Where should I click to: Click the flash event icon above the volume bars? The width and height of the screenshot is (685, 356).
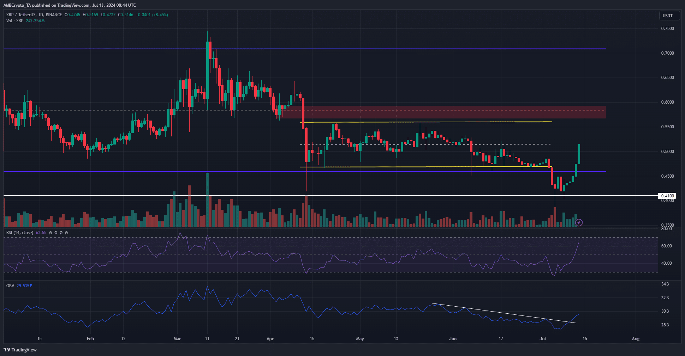click(x=579, y=222)
